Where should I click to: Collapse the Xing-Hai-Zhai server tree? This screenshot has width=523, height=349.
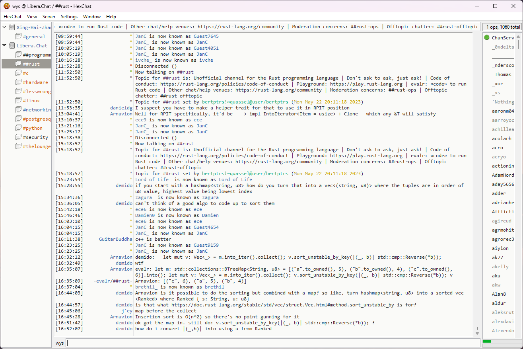point(4,27)
